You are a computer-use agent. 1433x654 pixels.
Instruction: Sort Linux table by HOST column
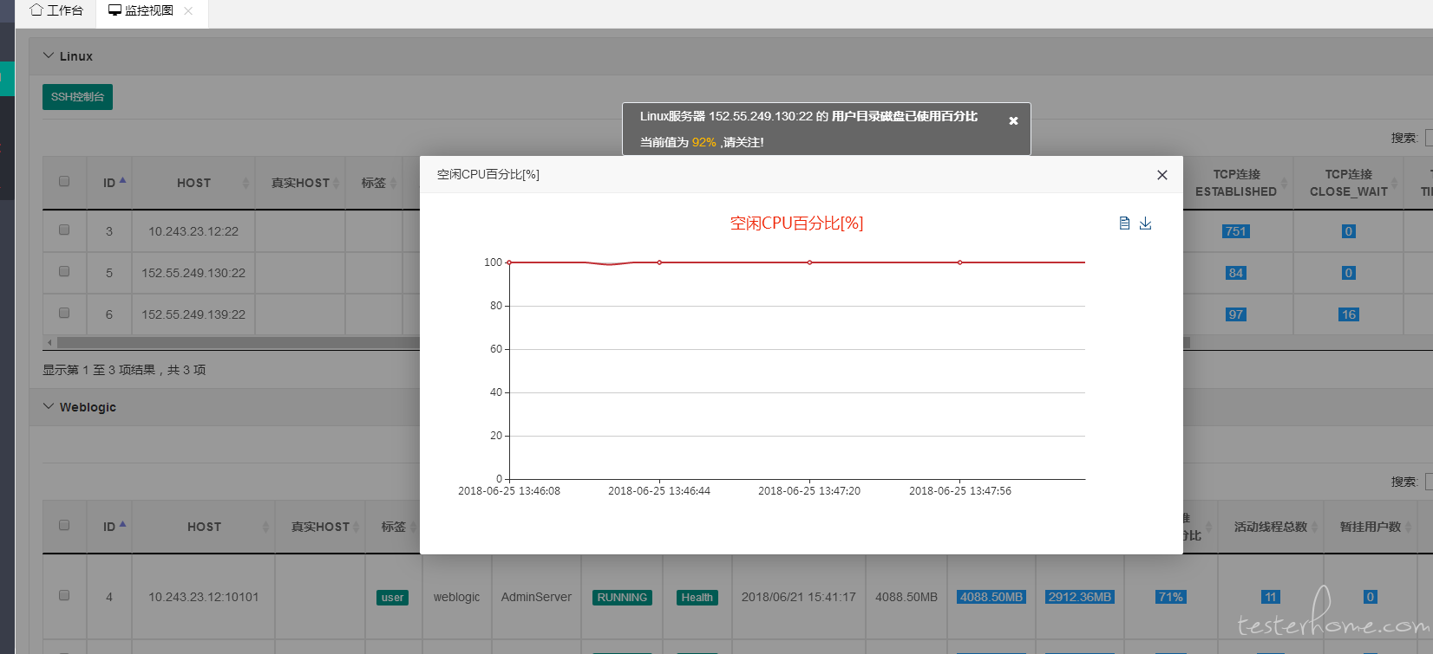193,183
